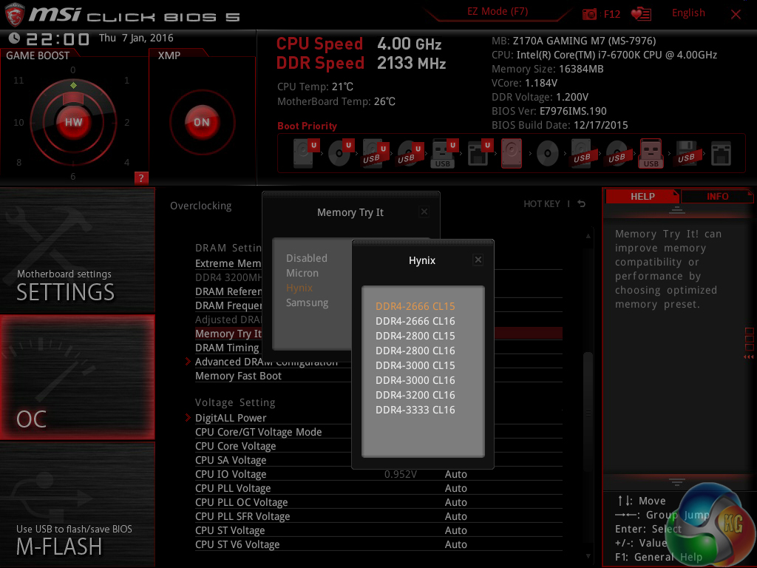Click Auto value of CPU PLL OC Voltage

(455, 502)
